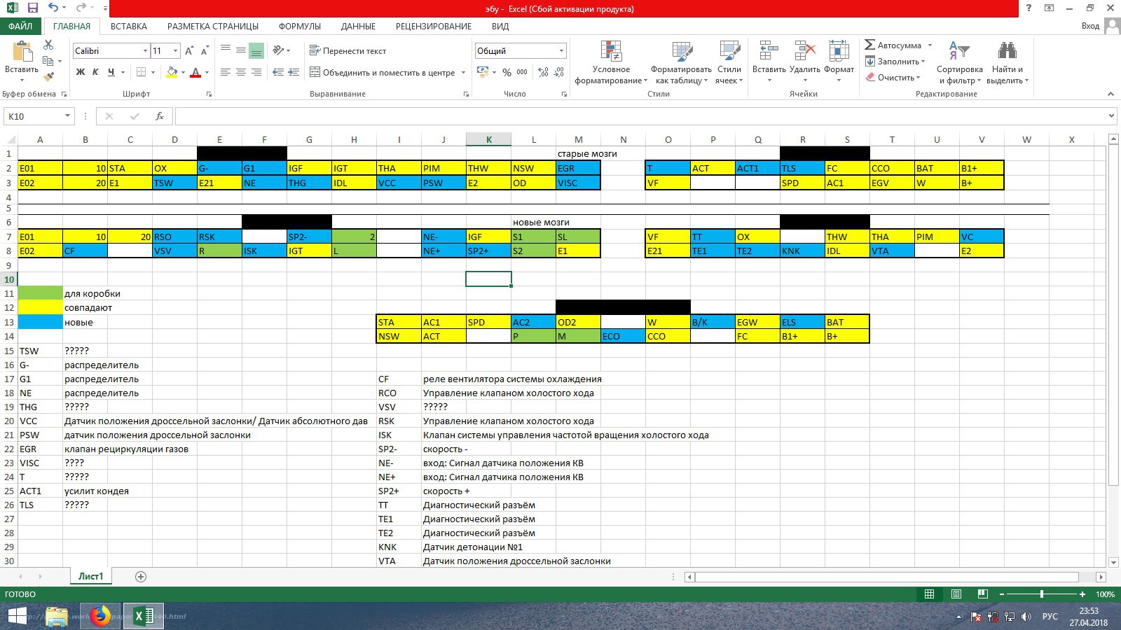Switch to Page Break Preview in status bar
Screen dimensions: 1121x630
(x=983, y=594)
